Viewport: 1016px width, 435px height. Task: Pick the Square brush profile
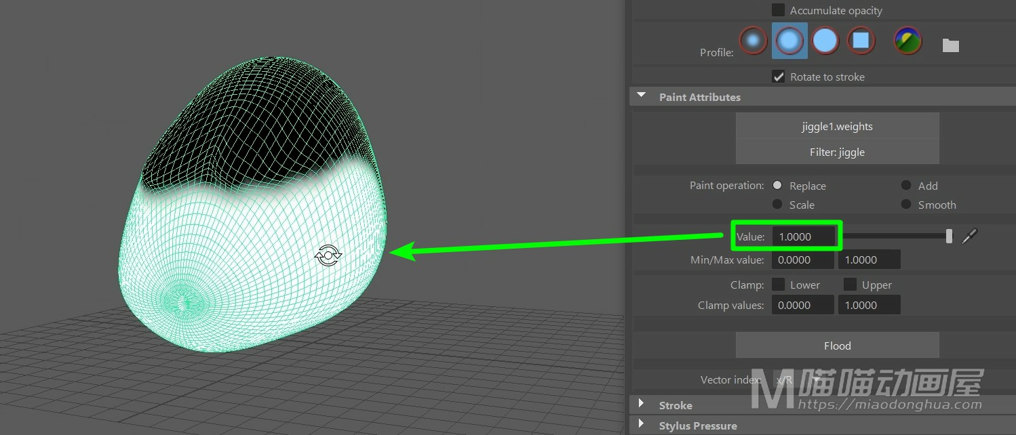tap(861, 41)
